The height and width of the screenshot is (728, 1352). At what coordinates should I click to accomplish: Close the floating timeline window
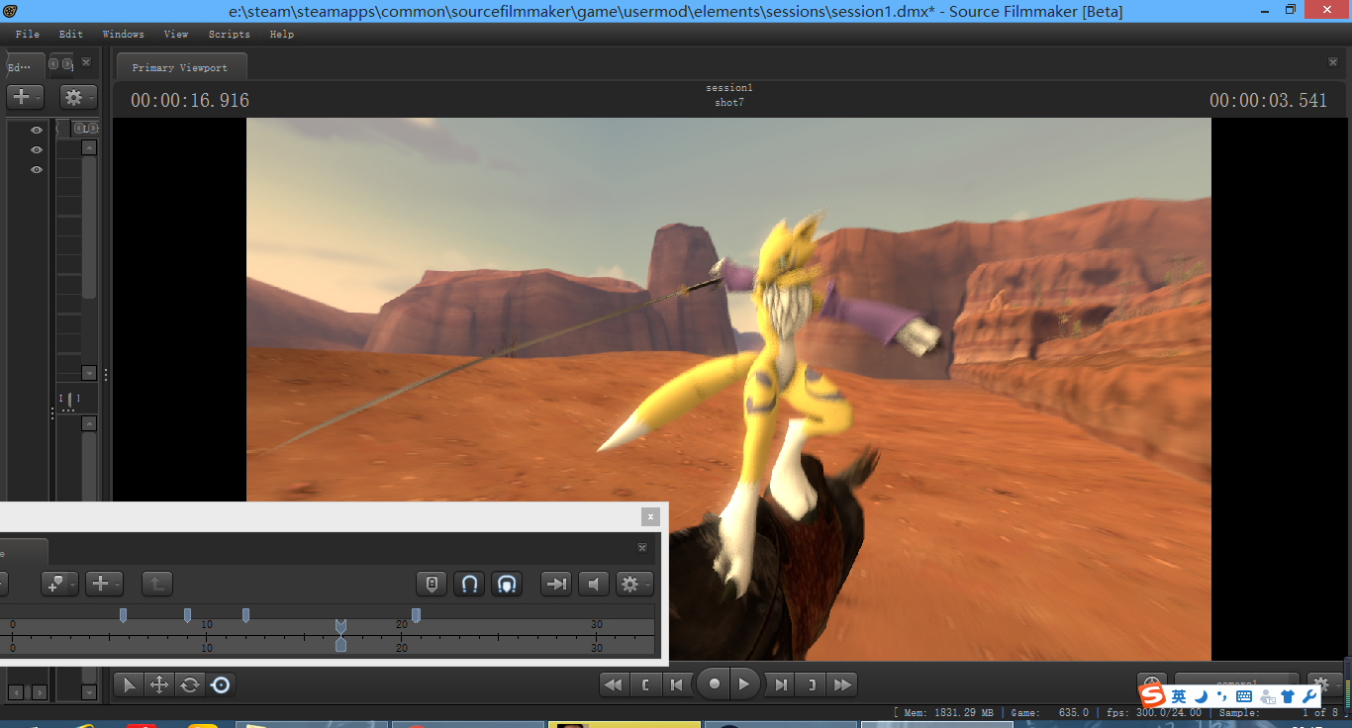coord(650,516)
